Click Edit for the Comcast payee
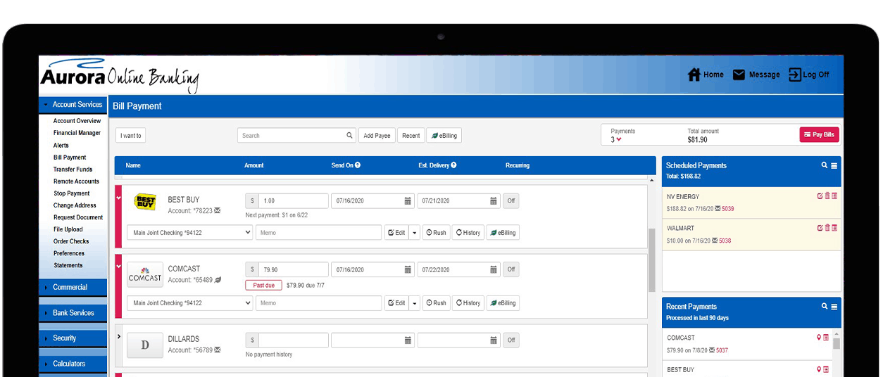This screenshot has height=377, width=883. 396,303
